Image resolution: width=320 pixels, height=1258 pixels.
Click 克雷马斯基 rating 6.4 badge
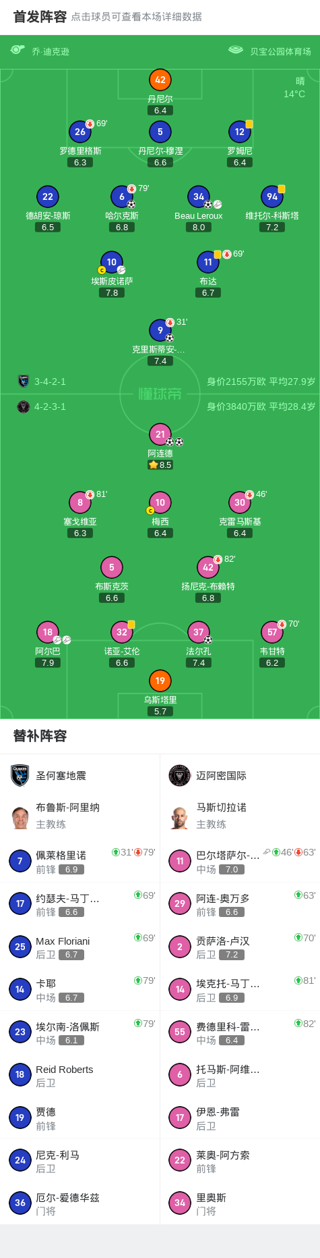[240, 533]
